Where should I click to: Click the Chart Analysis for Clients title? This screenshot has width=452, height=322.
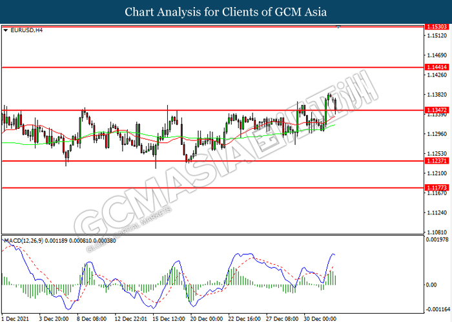[x=226, y=12]
